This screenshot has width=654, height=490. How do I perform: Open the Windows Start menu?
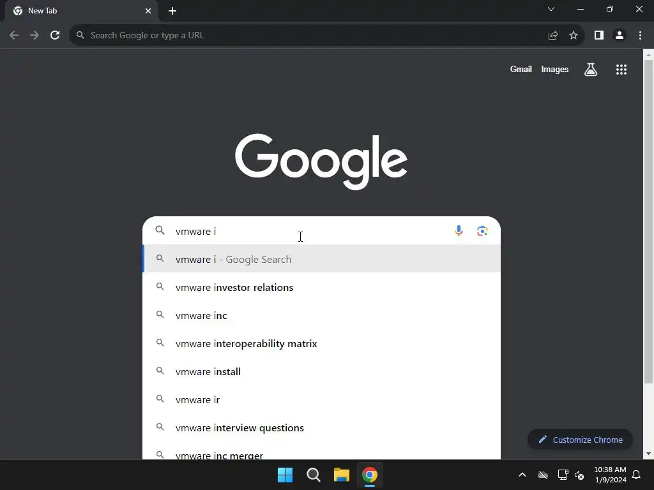[x=285, y=475]
